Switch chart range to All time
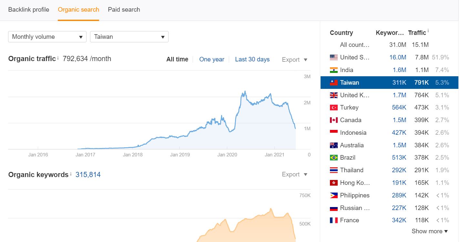Viewport: 461px width, 242px height. click(x=177, y=59)
